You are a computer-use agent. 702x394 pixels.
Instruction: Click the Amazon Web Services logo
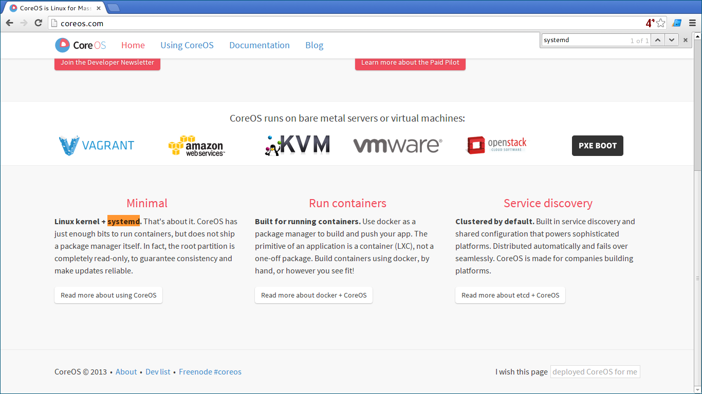[x=196, y=146]
